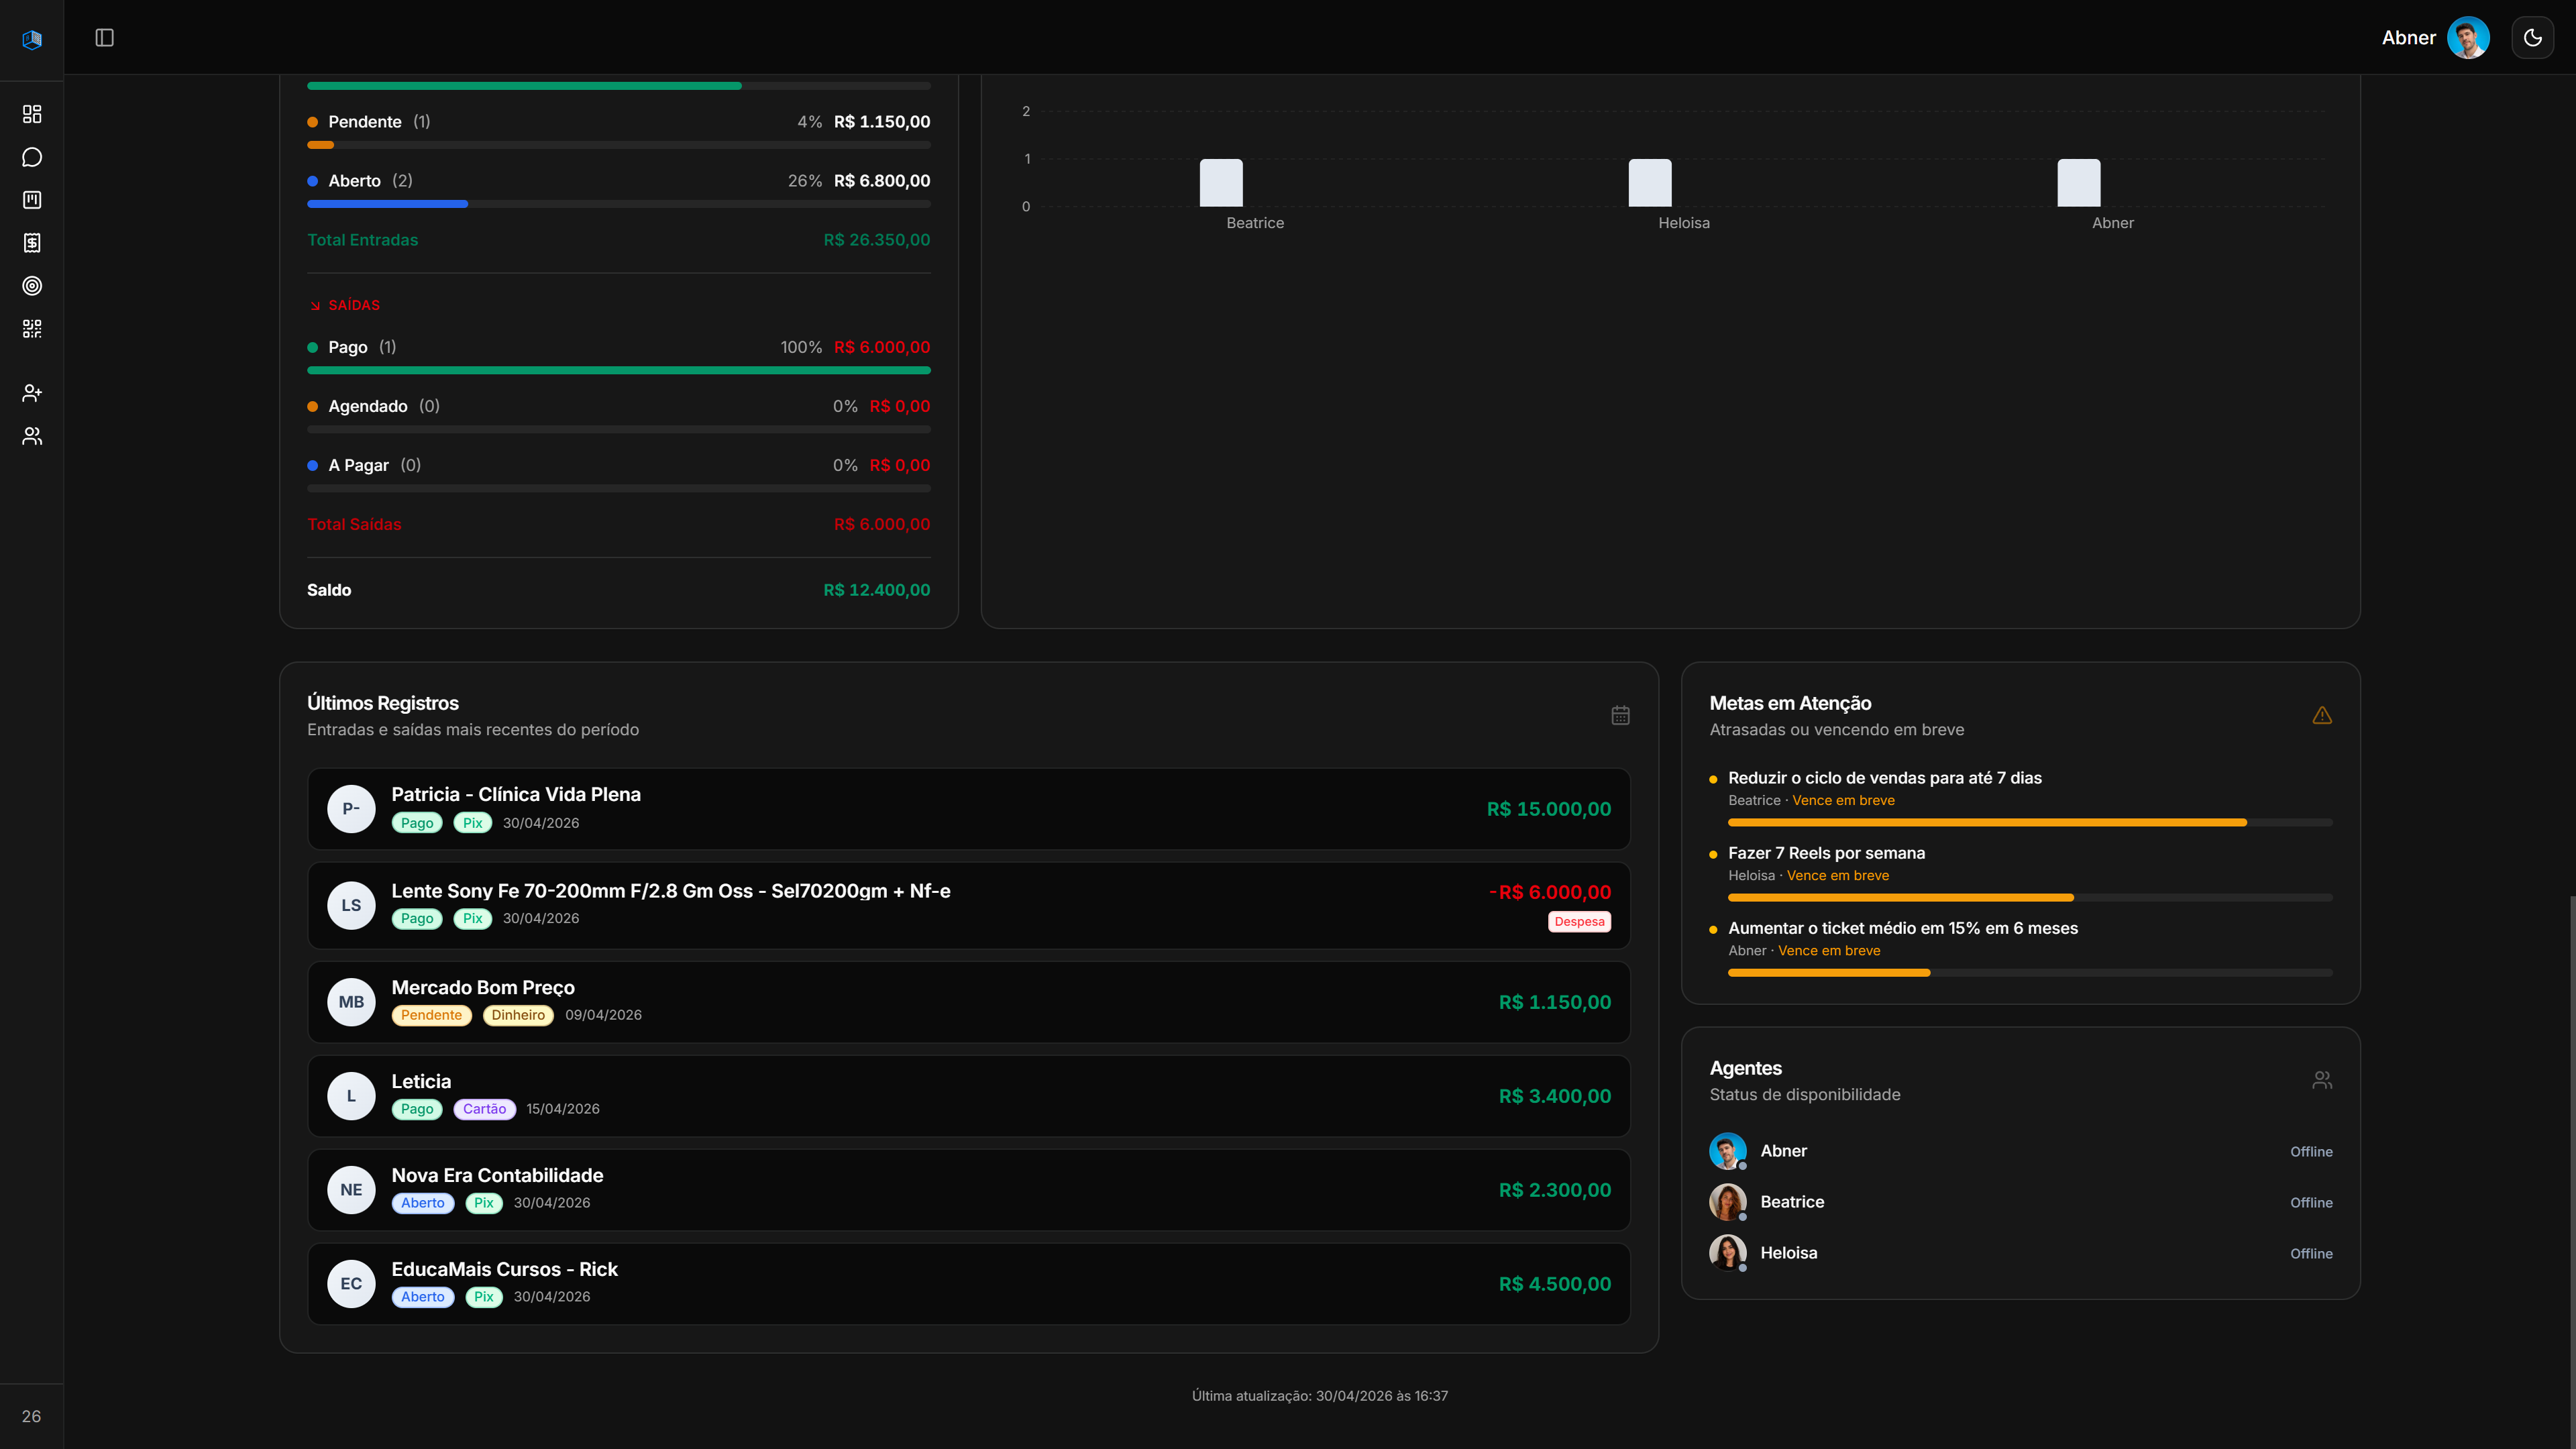
Task: Open the QR code icon
Action: click(x=32, y=329)
